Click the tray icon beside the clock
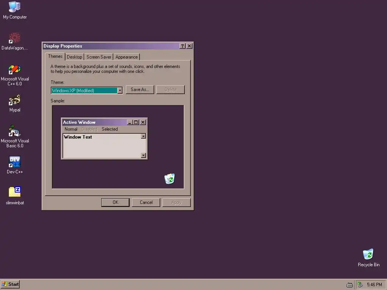This screenshot has width=387, height=290. coord(360,285)
